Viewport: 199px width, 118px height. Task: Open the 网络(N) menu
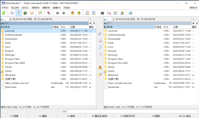(36, 8)
